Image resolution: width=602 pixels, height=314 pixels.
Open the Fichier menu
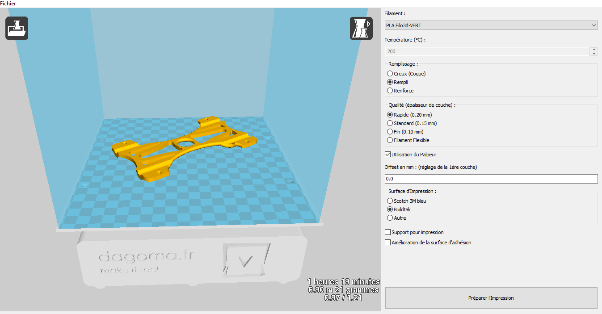click(8, 3)
